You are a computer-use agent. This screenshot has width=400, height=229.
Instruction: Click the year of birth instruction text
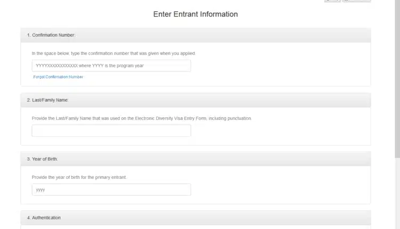tap(79, 177)
